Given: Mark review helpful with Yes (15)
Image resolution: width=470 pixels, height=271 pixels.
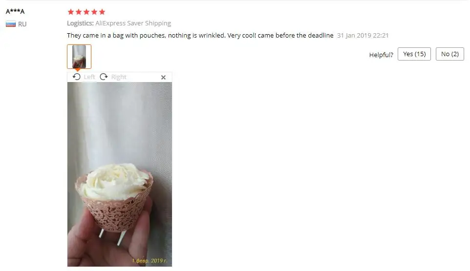Looking at the screenshot, I should coord(414,54).
